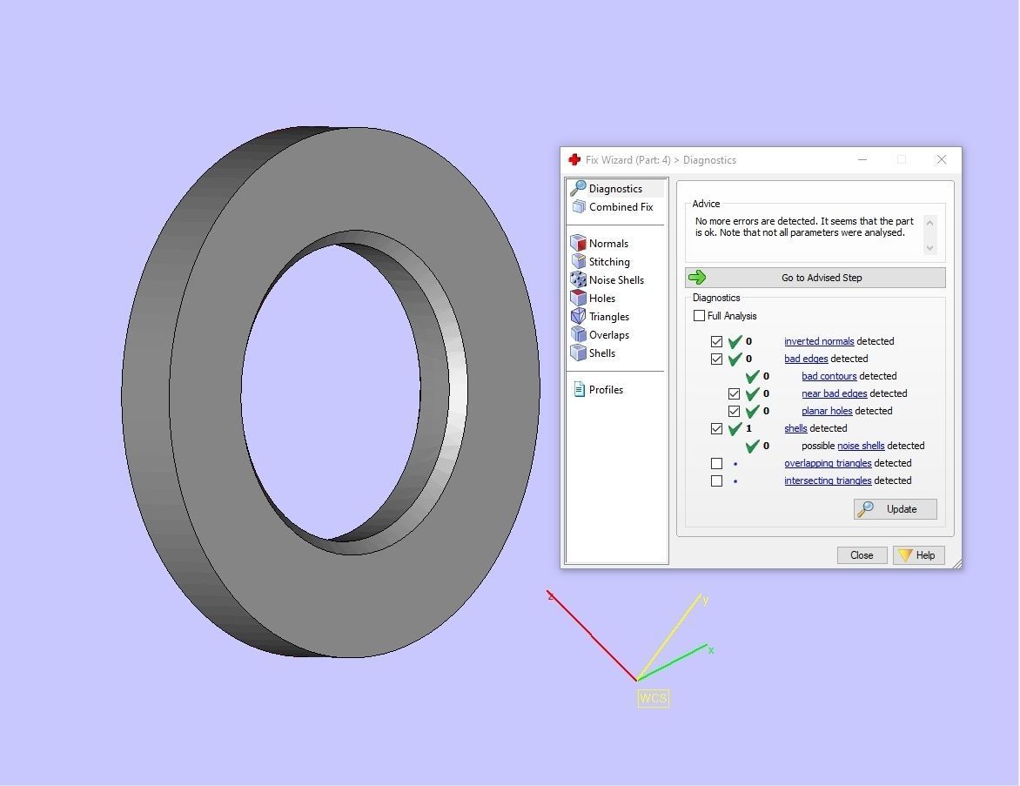Open Help for the Fix Wizard
The height and width of the screenshot is (786, 1020).
[918, 555]
